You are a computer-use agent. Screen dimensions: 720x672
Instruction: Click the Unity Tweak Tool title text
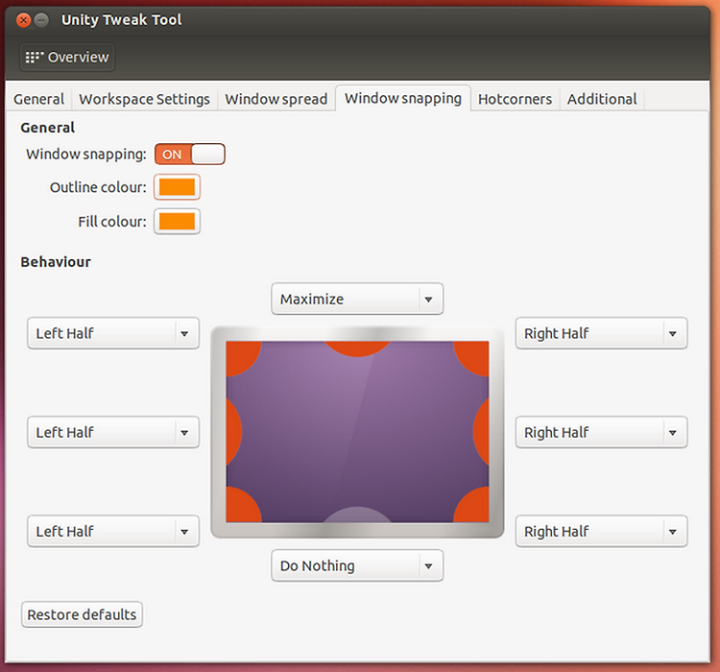pyautogui.click(x=122, y=20)
